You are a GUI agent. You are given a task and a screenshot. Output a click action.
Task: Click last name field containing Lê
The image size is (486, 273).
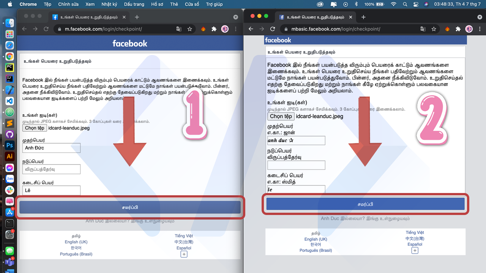point(51,190)
